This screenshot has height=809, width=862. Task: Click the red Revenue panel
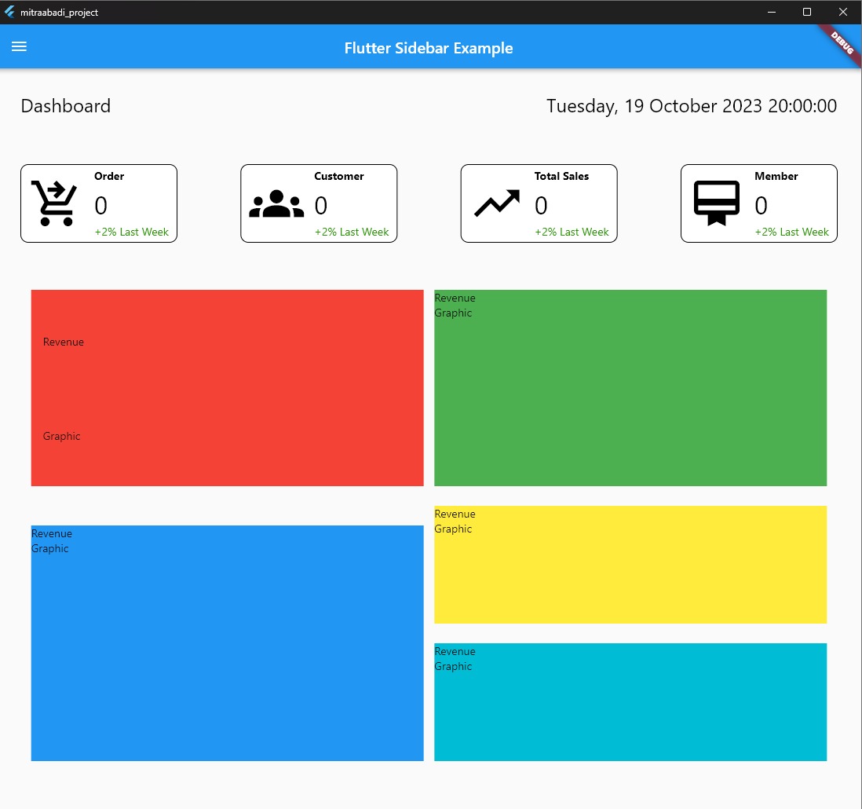click(227, 387)
